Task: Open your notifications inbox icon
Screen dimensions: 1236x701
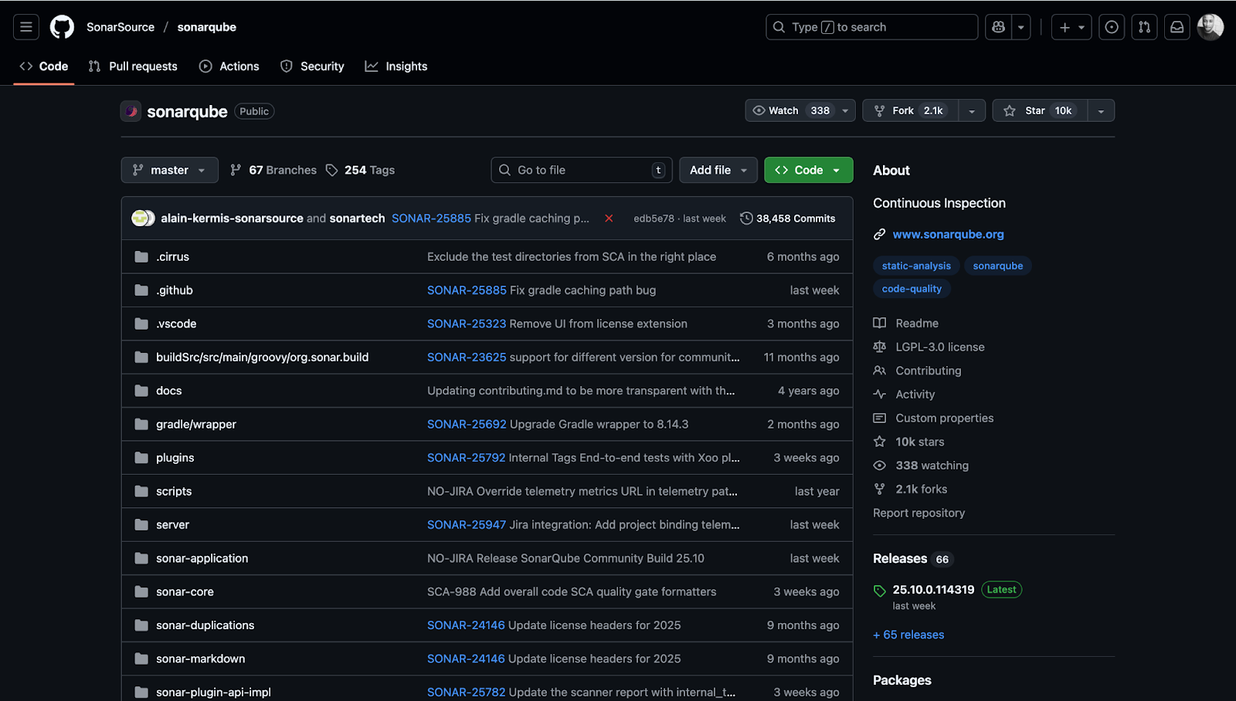Action: point(1177,26)
